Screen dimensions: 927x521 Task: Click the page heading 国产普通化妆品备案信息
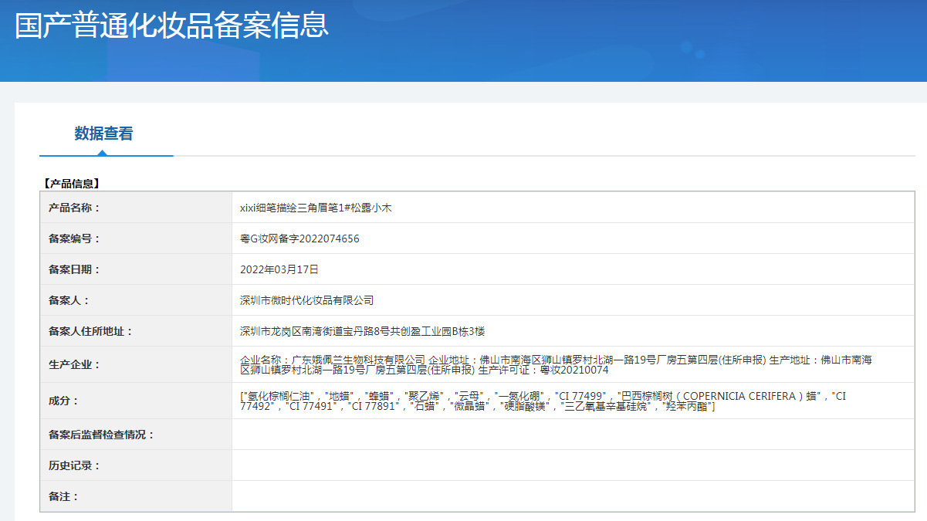pyautogui.click(x=171, y=25)
